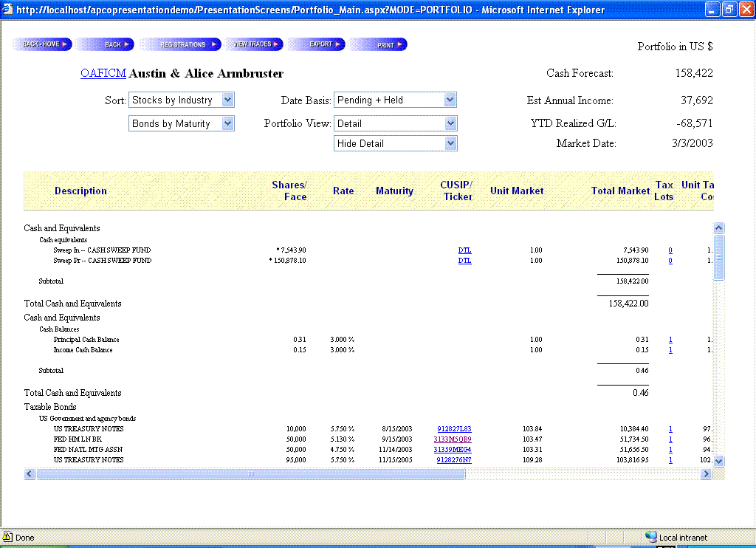Select the FED HM LN BK row

click(368, 439)
